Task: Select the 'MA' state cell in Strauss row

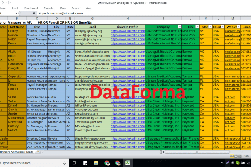Action: [x=70, y=147]
